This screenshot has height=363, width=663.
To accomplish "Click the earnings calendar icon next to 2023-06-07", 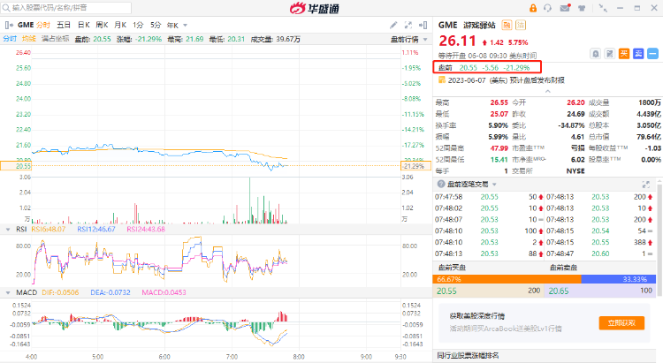I will (442, 79).
